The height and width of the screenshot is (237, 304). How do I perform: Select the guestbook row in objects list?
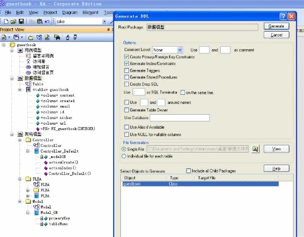[200, 184]
